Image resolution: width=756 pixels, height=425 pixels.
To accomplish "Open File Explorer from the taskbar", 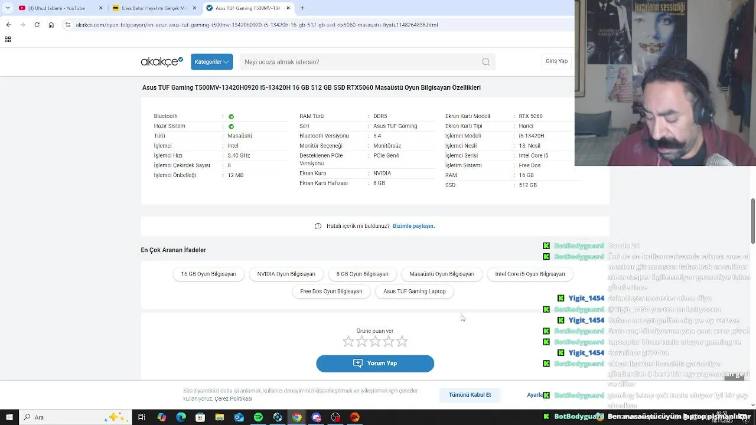I will 220,417.
